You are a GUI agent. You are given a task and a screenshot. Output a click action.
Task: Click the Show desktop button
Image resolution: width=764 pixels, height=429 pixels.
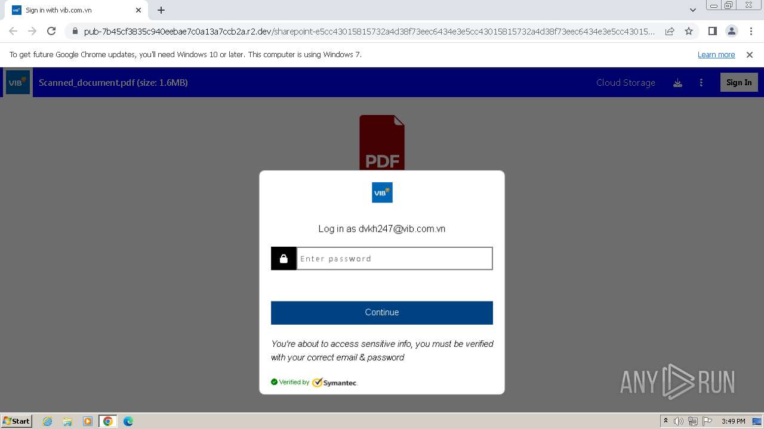coord(757,421)
